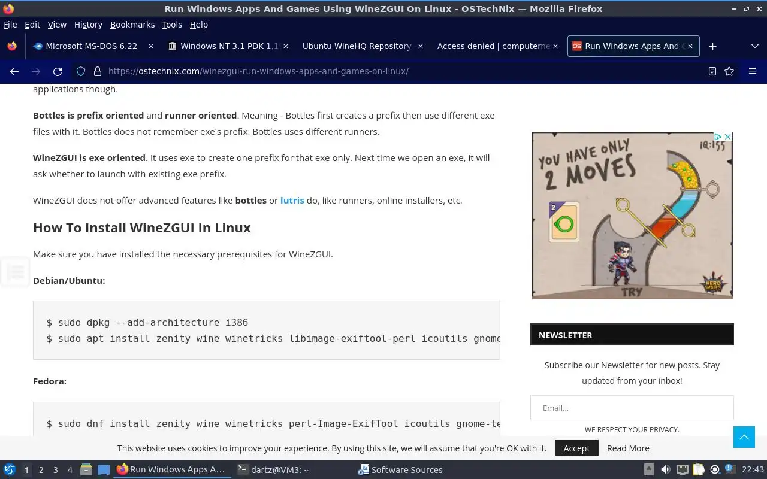Switch to workspace 4
Screen dimensions: 767x479
pos(70,470)
